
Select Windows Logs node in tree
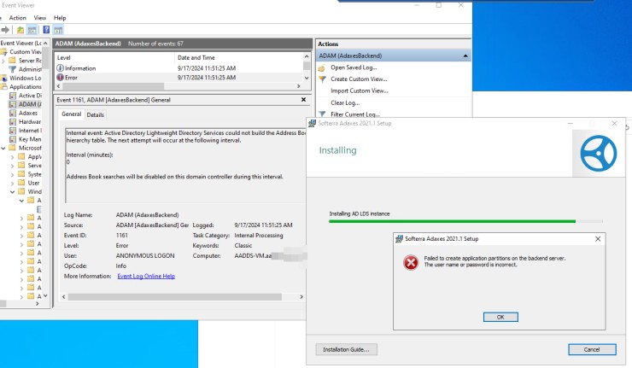(25, 79)
